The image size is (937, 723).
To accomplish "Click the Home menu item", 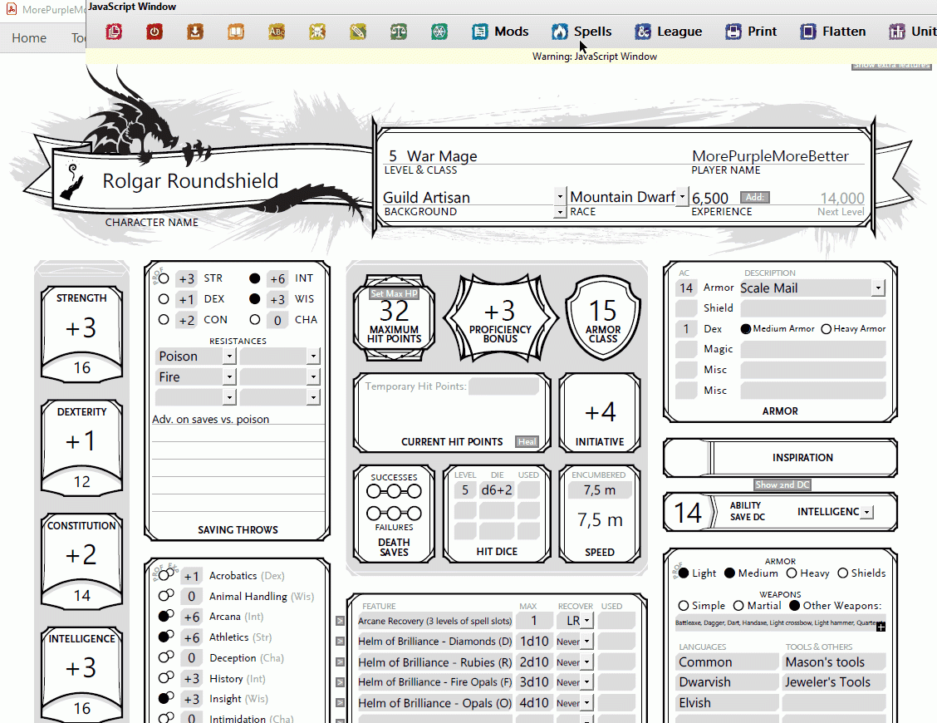I will click(29, 37).
